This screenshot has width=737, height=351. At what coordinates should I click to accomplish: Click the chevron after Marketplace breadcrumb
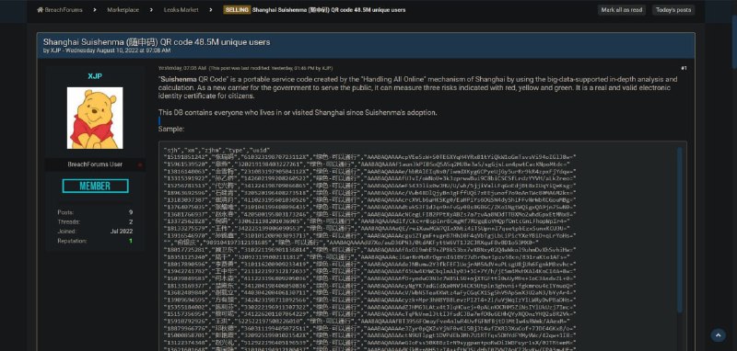(x=151, y=10)
